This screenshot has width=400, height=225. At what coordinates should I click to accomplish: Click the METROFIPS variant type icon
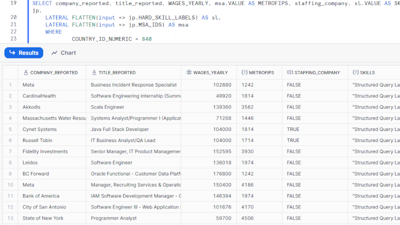click(244, 72)
